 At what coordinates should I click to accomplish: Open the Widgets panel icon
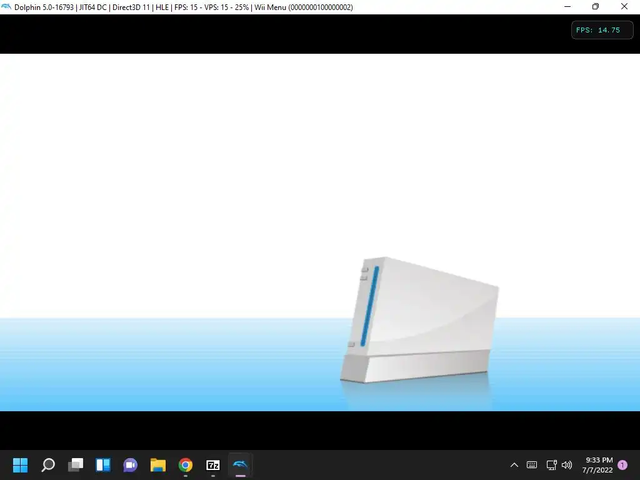103,465
